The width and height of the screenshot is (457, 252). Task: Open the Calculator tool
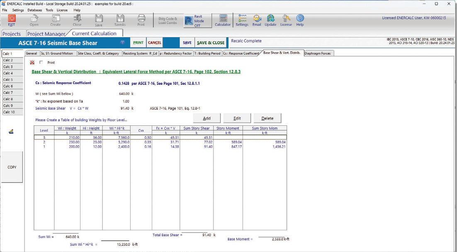coord(223,21)
